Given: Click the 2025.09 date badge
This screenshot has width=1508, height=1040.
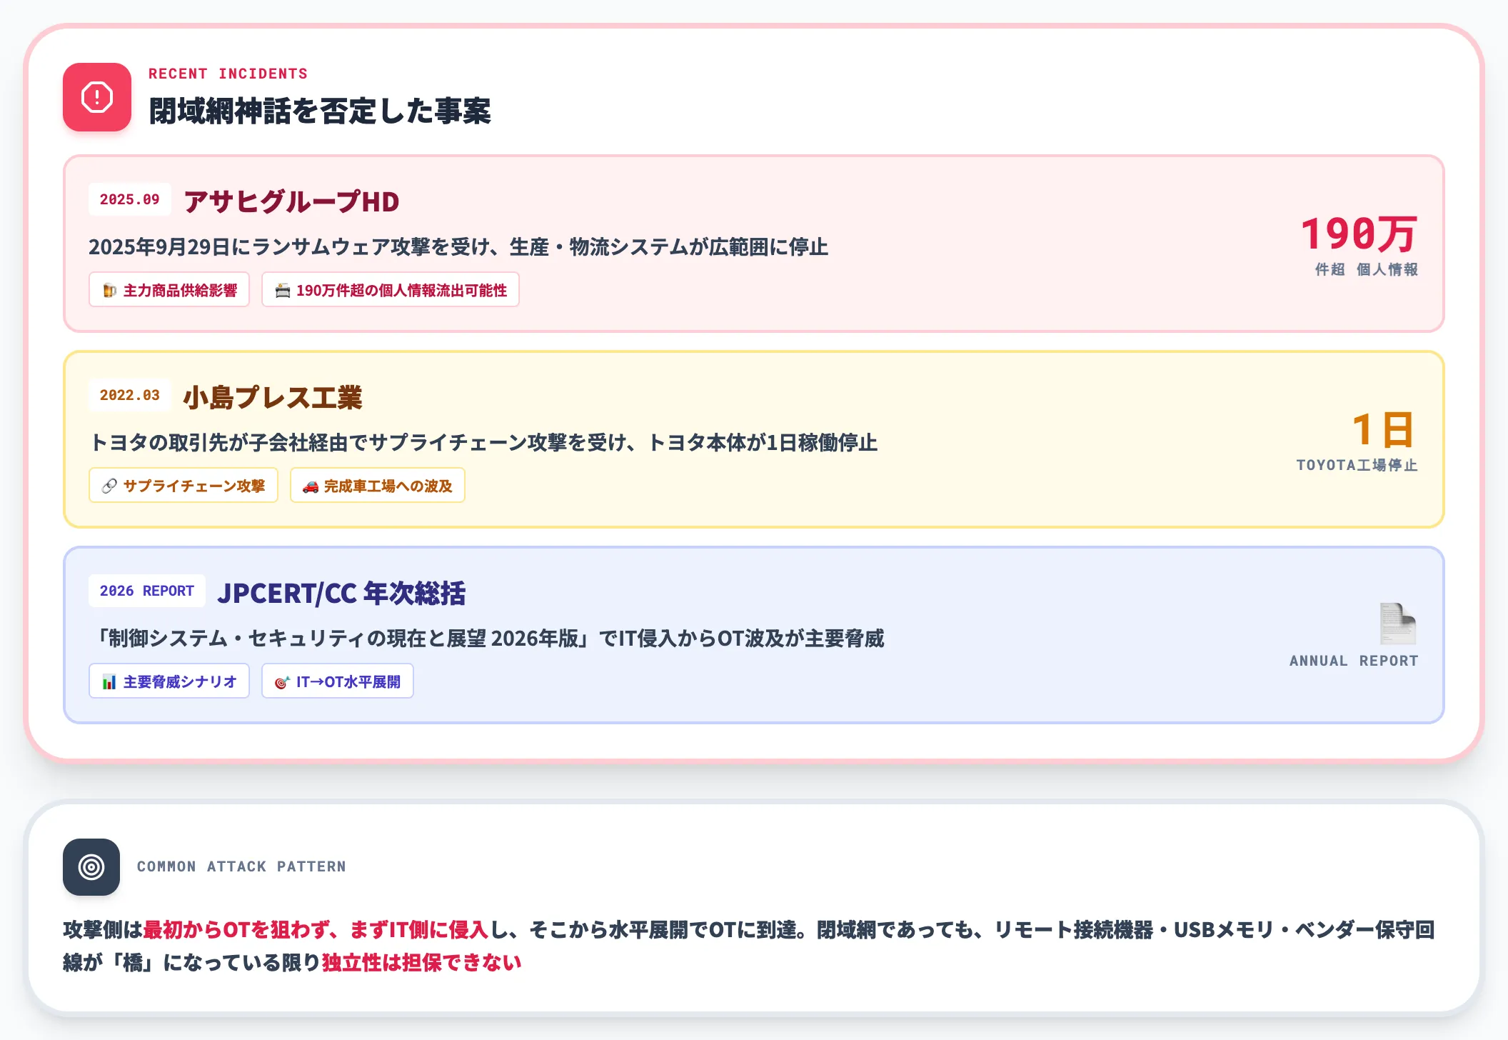Looking at the screenshot, I should (x=130, y=199).
